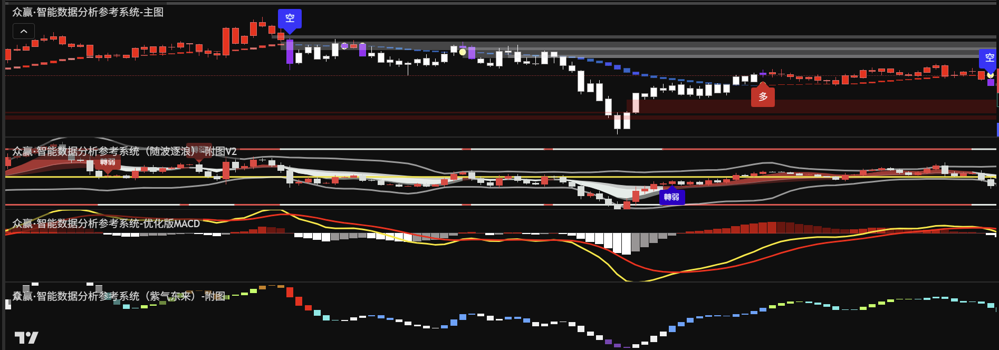The height and width of the screenshot is (350, 999).
Task: Click the bright red 轉弱 label in the sub-chart
Action: 108,162
